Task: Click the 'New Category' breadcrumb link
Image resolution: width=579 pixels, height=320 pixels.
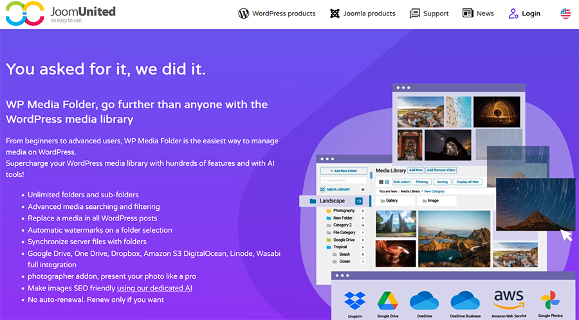Action: pyautogui.click(x=434, y=191)
